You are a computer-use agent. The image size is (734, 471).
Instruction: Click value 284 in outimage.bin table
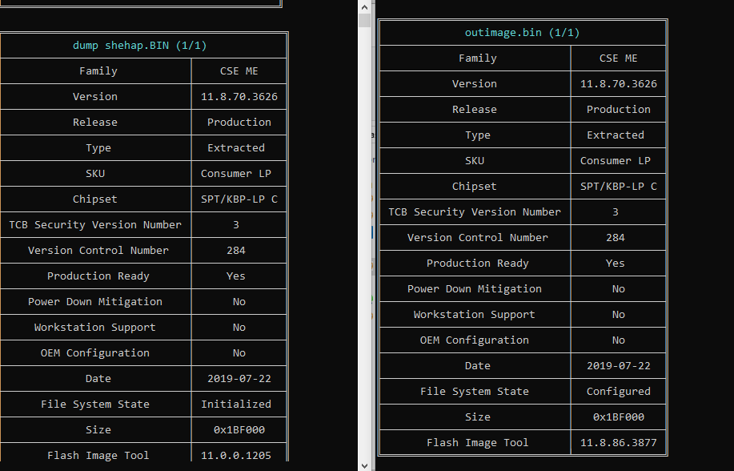point(615,238)
